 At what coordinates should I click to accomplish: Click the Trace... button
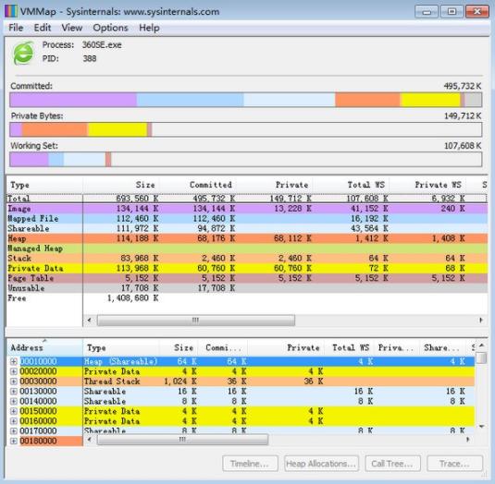[455, 464]
